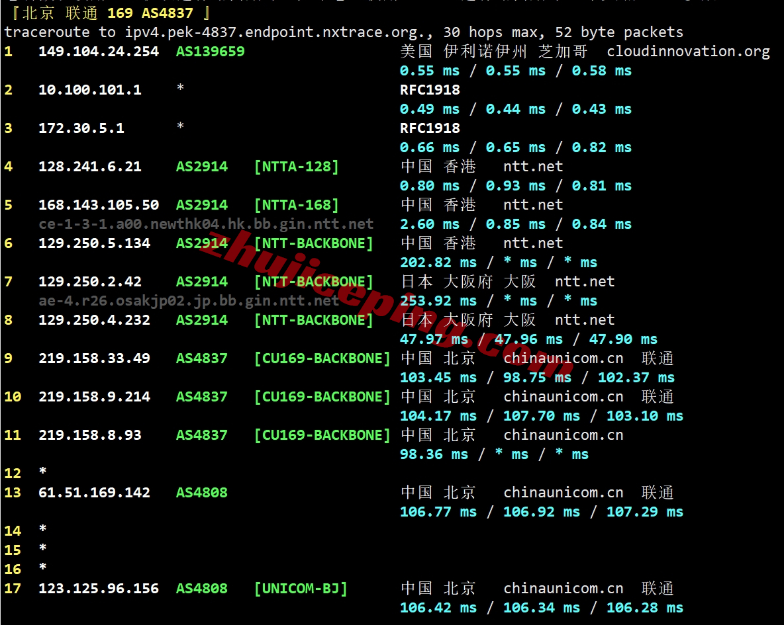Click the 107.70 ms latency value
Screen dimensions: 784x625
[542, 415]
